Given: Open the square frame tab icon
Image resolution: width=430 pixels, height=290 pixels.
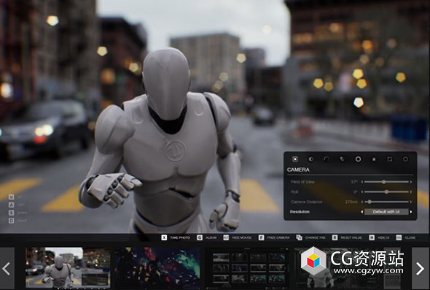Looking at the screenshot, I should (x=389, y=159).
